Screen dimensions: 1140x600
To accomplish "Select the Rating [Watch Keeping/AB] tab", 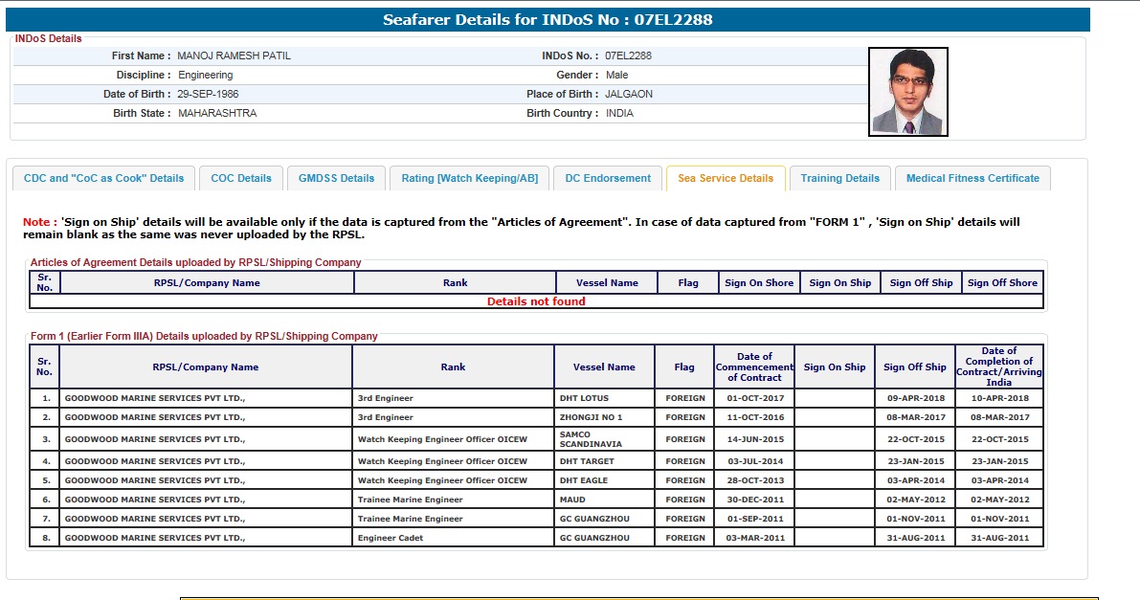I will coord(469,178).
